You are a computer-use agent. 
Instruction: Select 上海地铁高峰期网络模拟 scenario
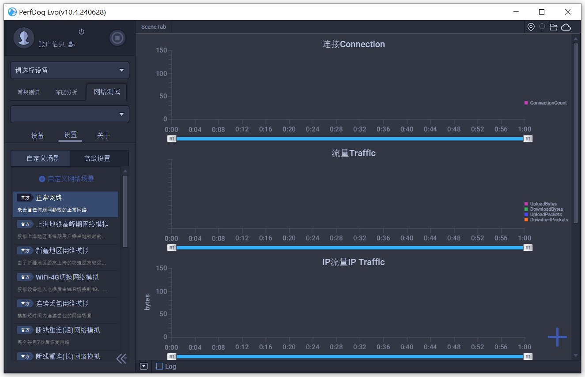click(65, 230)
